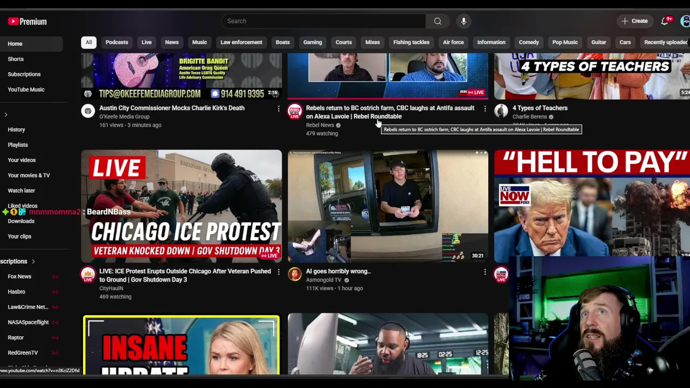Viewport: 690px width, 388px height.
Task: Select the Live filter chip
Action: pyautogui.click(x=147, y=42)
